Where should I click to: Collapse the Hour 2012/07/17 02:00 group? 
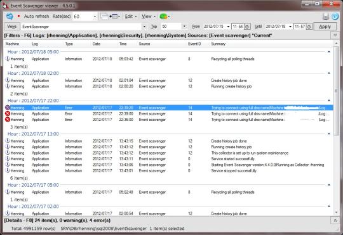click(x=329, y=206)
